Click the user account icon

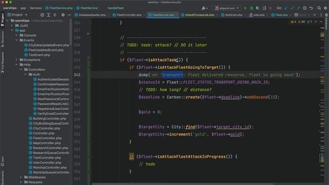click(x=205, y=8)
